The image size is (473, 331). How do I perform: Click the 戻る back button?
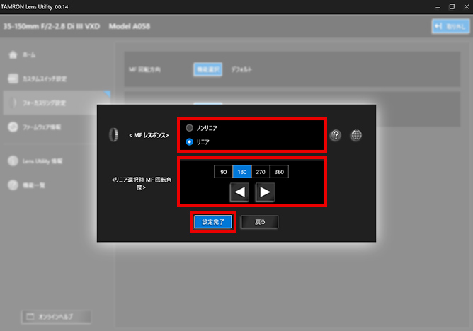point(260,222)
